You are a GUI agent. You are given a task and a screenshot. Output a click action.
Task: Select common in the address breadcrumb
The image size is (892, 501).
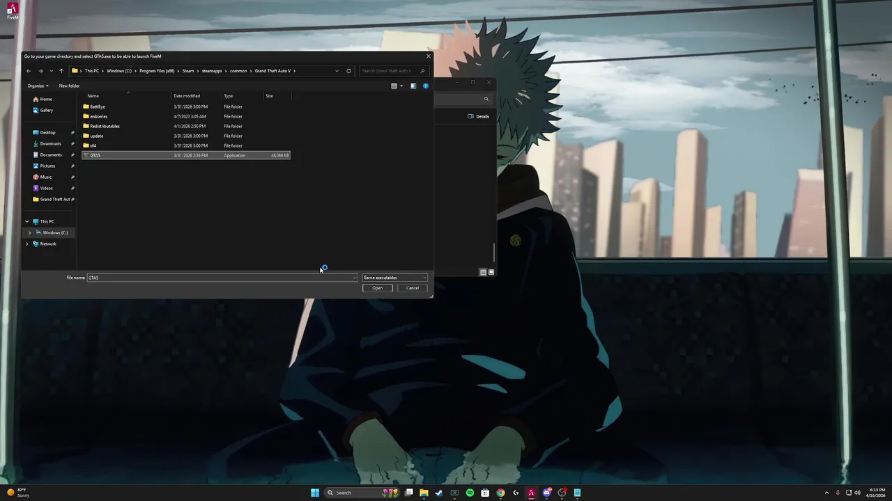tap(238, 71)
